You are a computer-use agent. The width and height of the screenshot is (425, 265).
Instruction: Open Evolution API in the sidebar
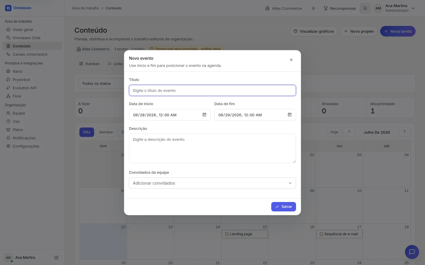pos(32,88)
